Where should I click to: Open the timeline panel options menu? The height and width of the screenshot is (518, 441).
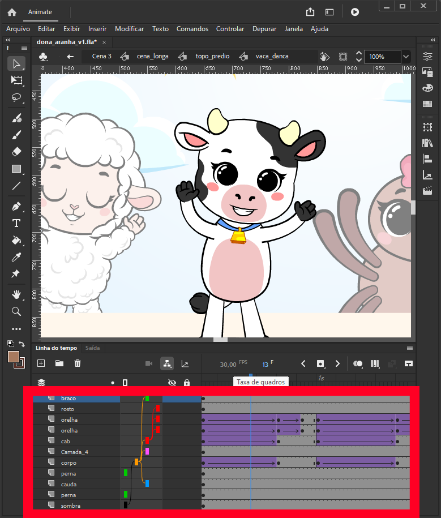(x=410, y=348)
